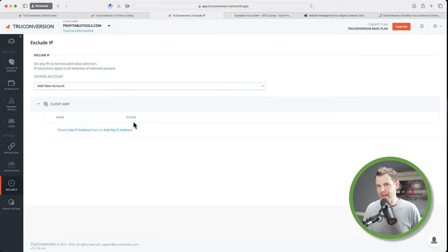
Task: Go back to the previous page
Action: coord(58,6)
